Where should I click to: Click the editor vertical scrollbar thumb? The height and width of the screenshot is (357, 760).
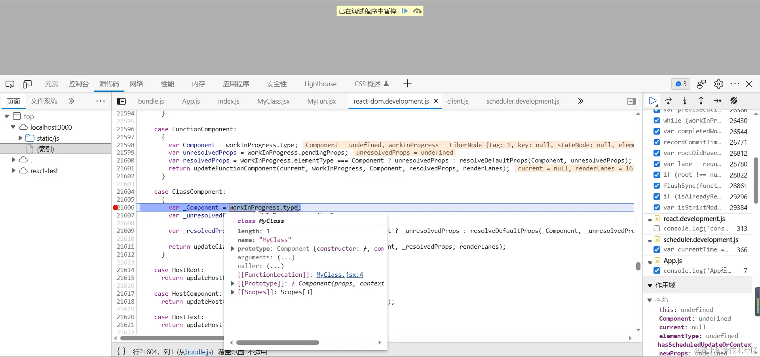tap(638, 266)
